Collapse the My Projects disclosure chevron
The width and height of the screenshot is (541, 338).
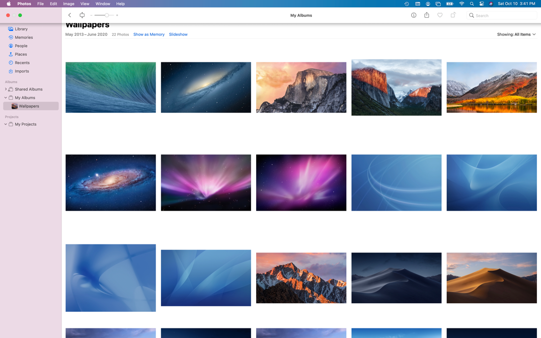point(6,124)
